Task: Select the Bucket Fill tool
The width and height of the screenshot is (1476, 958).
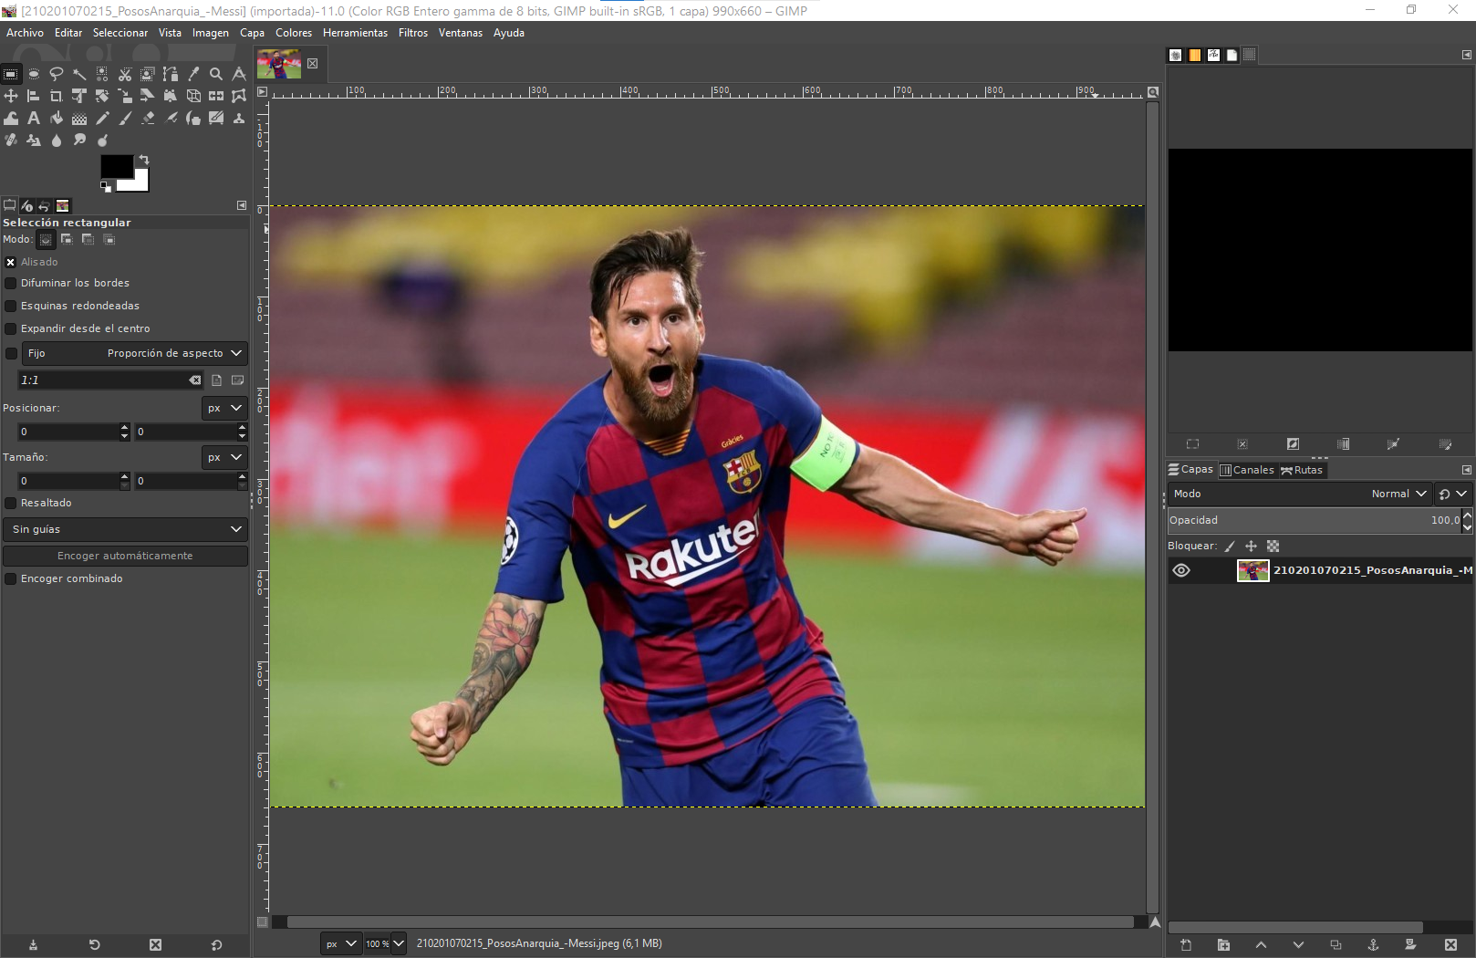Action: tap(57, 118)
